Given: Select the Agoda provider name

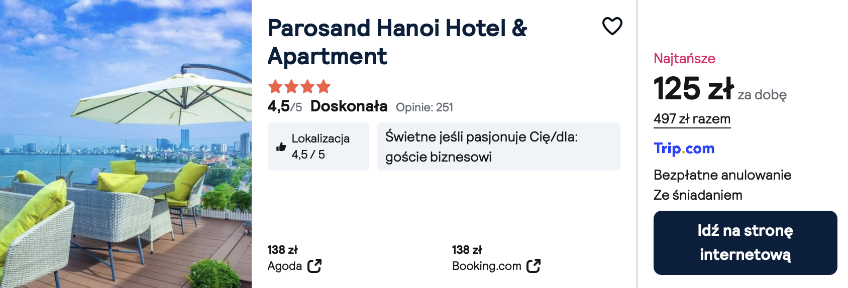Looking at the screenshot, I should point(284,266).
